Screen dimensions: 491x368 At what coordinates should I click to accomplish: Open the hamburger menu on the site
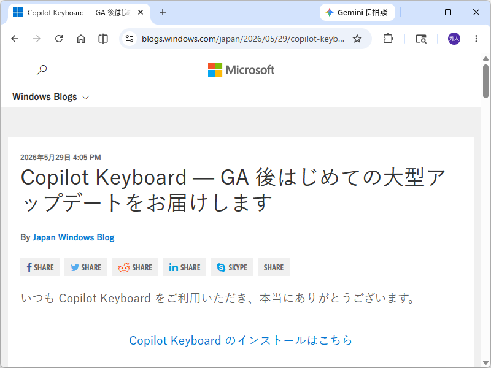point(18,69)
